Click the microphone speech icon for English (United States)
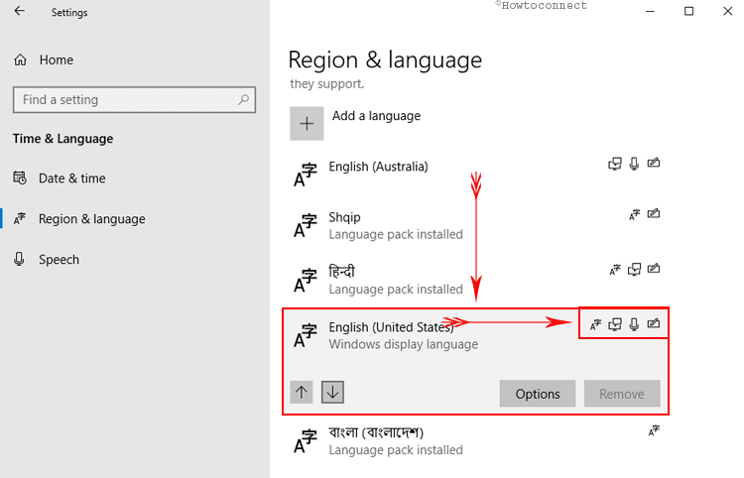Image resolution: width=744 pixels, height=478 pixels. click(x=634, y=323)
